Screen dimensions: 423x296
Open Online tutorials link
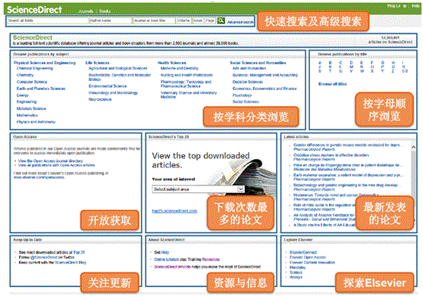tap(168, 260)
